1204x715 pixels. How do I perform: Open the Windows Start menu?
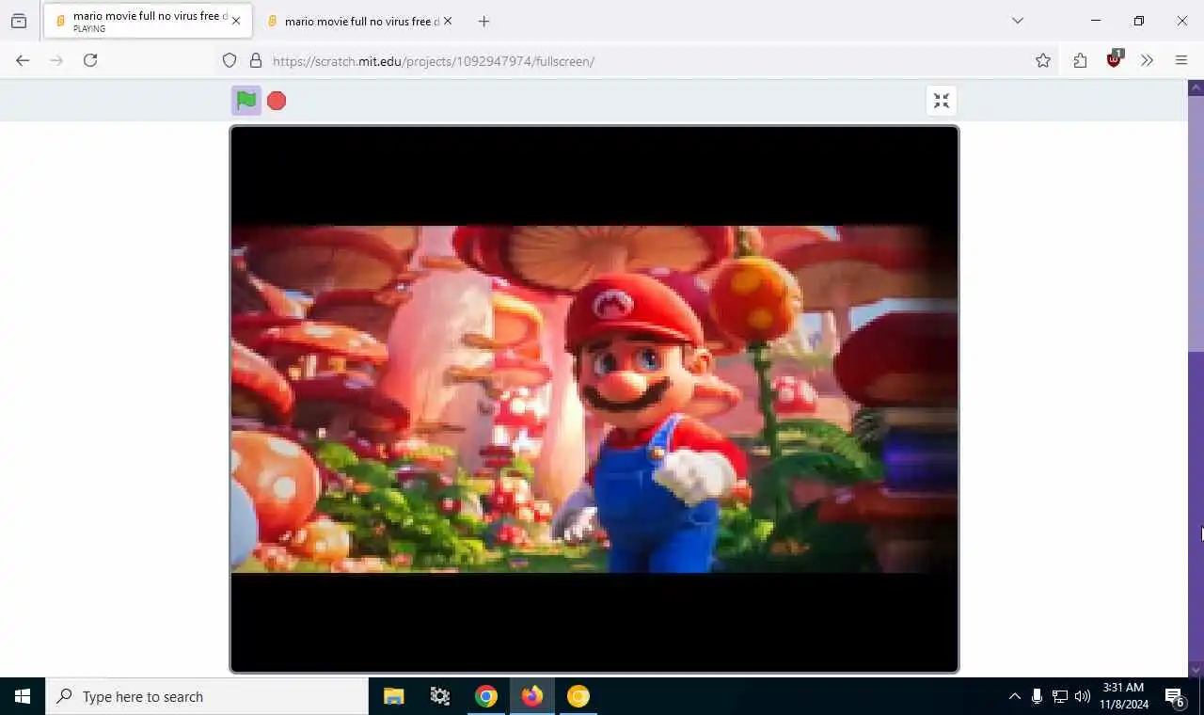tap(23, 696)
